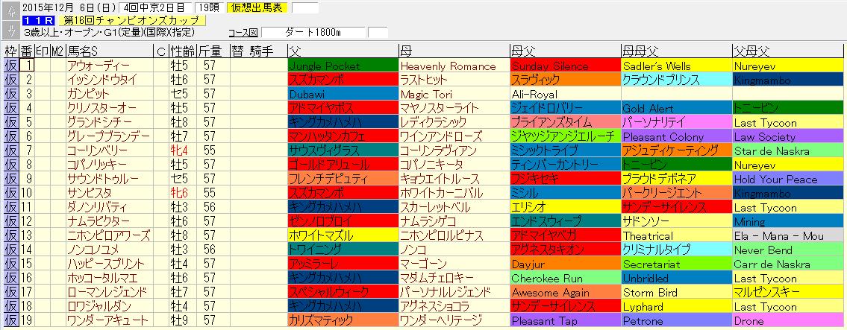Click the 騎手 column header
The width and height of the screenshot is (847, 330).
pyautogui.click(x=262, y=51)
